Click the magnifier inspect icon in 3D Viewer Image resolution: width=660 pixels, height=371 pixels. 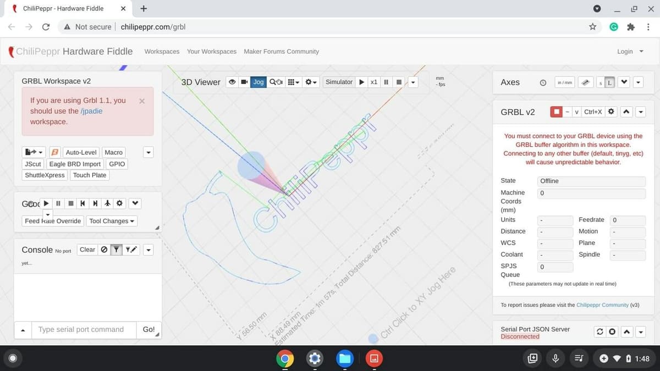click(x=276, y=82)
